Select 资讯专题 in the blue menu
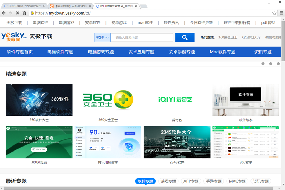285x190 pixels. click(x=263, y=52)
